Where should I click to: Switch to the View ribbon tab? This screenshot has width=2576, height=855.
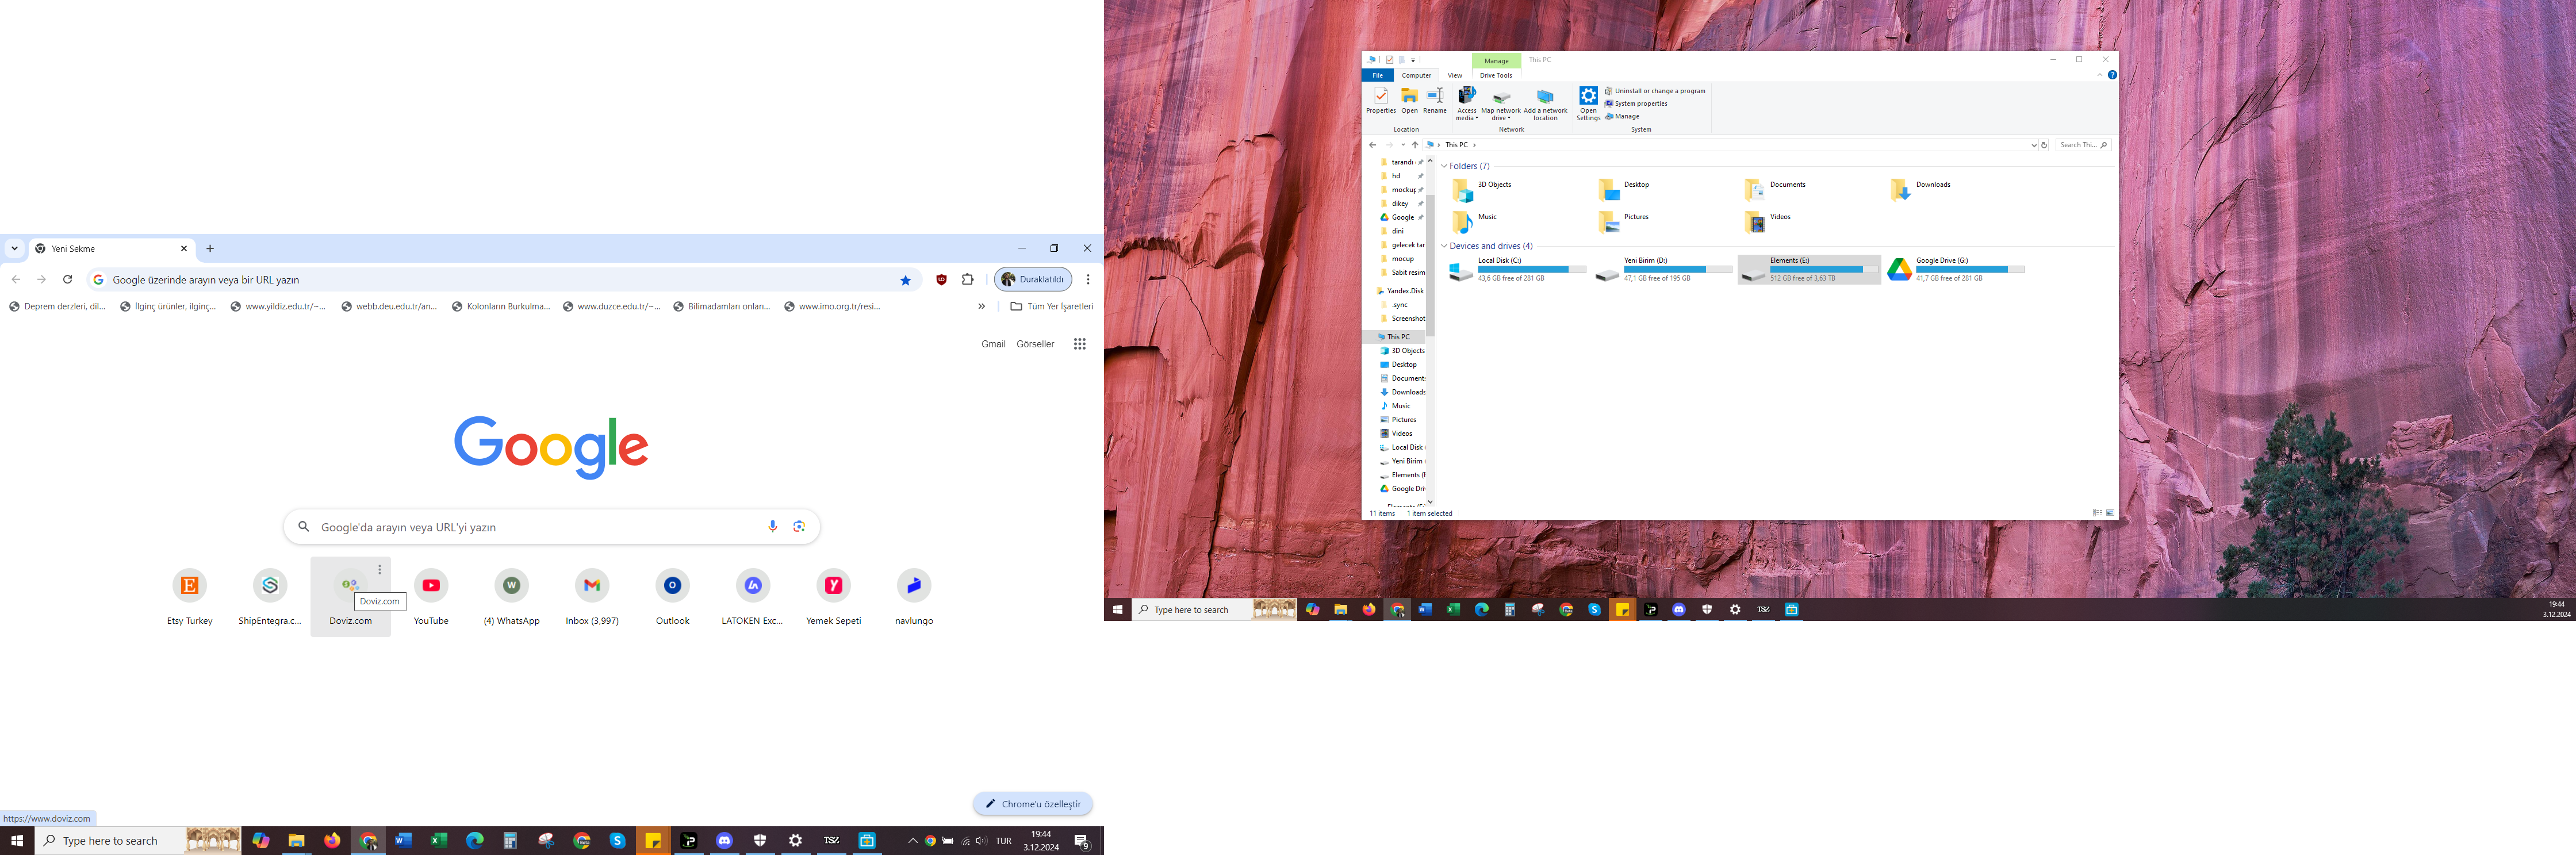(1454, 76)
